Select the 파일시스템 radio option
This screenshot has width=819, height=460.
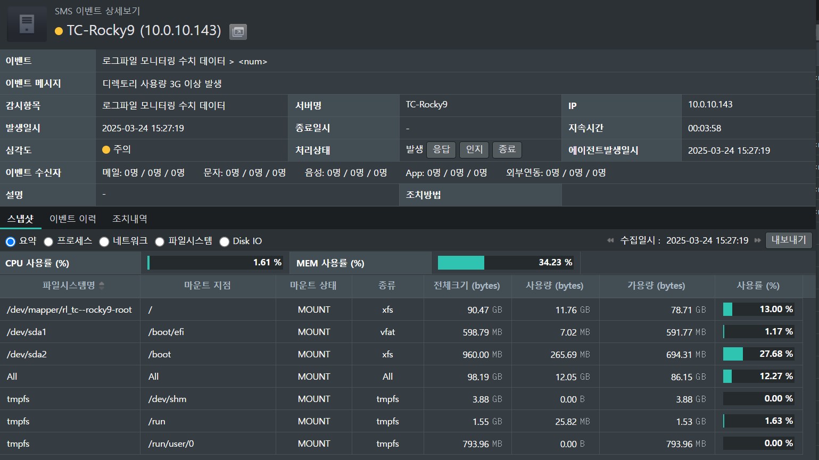pos(160,242)
